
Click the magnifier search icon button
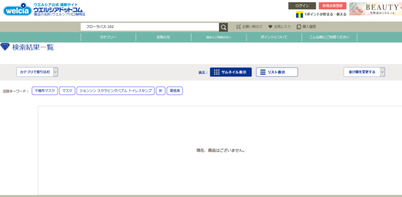click(223, 27)
